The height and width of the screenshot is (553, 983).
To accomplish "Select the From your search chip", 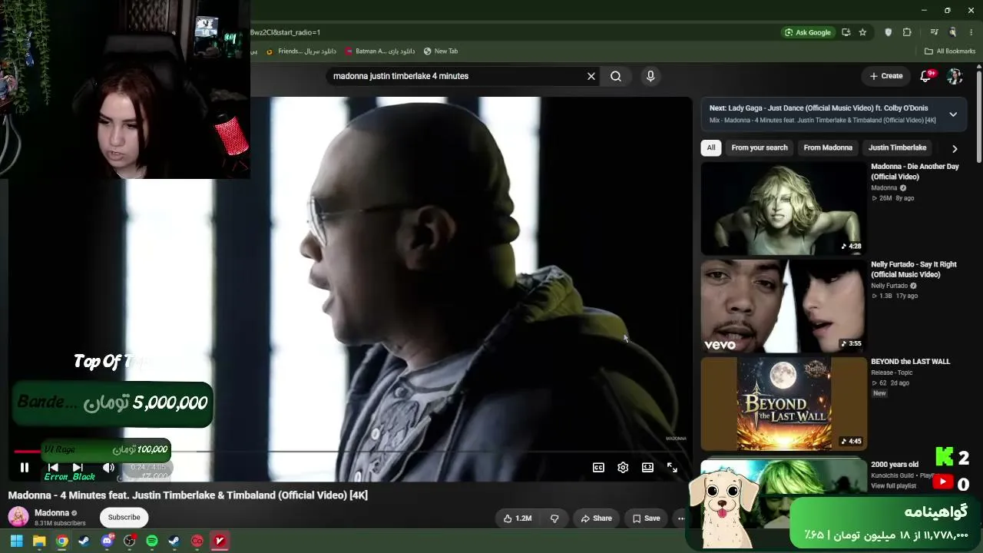I will click(760, 147).
